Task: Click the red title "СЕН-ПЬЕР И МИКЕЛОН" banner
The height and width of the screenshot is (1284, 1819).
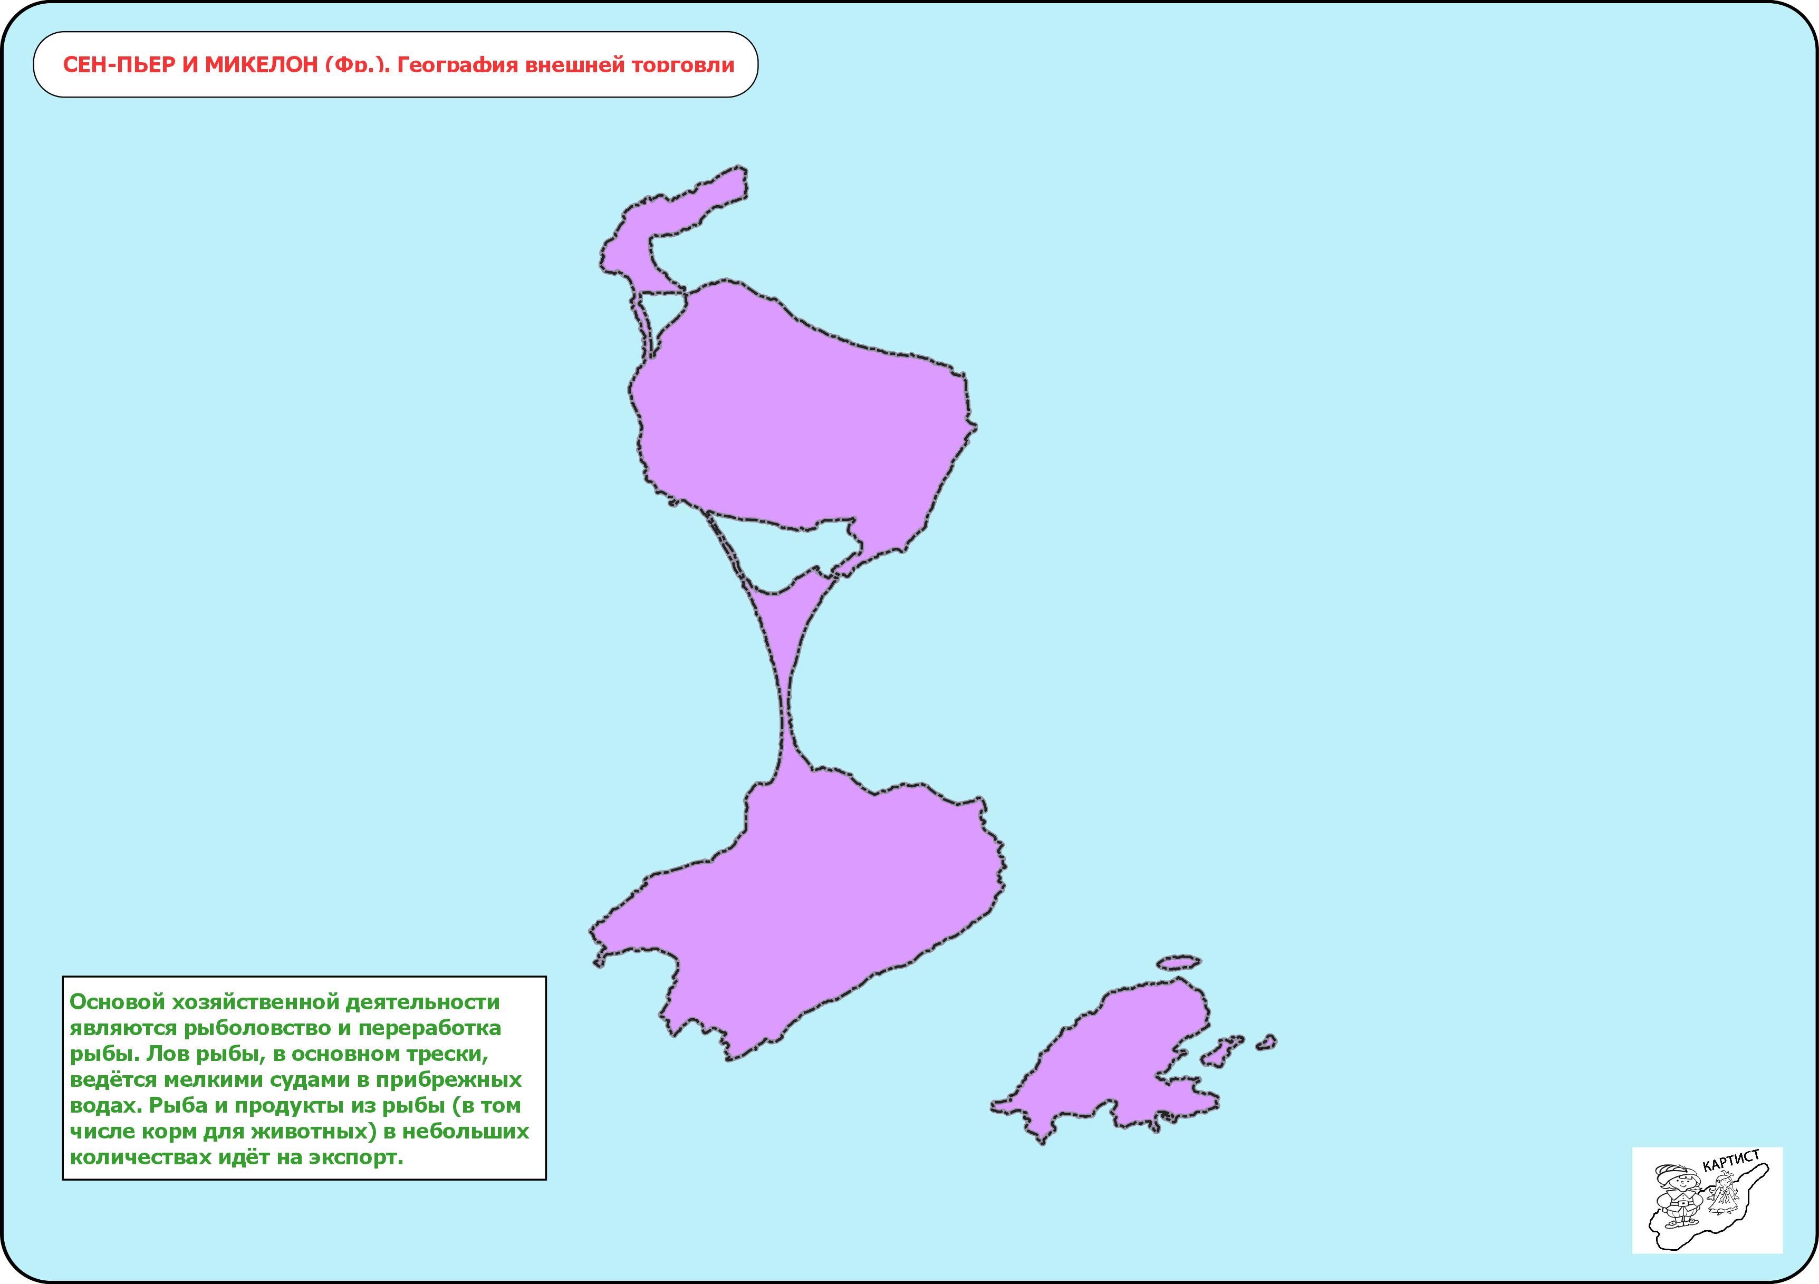Action: click(396, 65)
